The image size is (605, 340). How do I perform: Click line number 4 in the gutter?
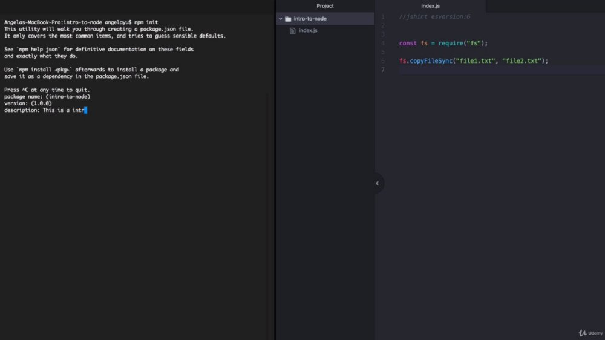coord(383,43)
